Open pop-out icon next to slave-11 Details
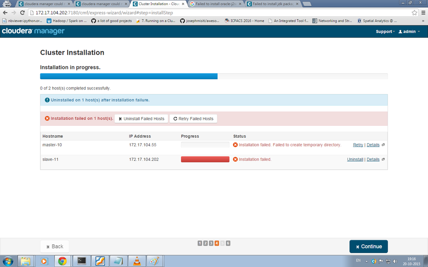 pyautogui.click(x=383, y=159)
